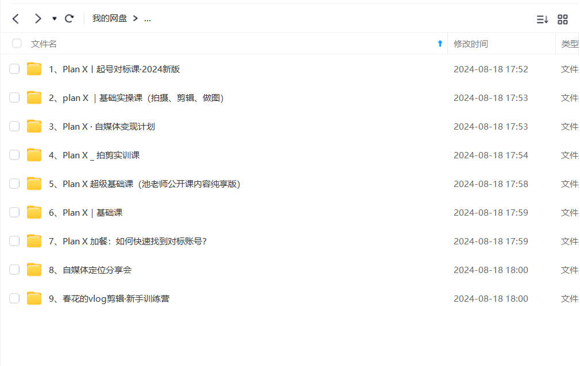Sort by 修改时间 column header
Image resolution: width=580 pixels, height=366 pixels.
pyautogui.click(x=471, y=44)
